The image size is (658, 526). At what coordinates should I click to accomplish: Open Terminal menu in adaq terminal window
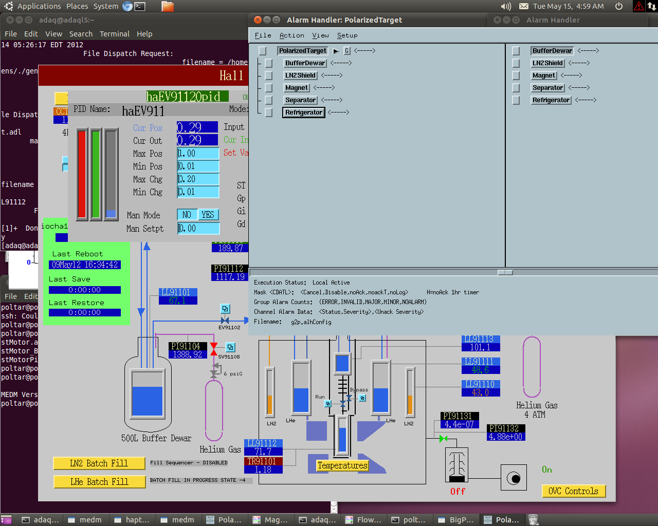point(115,34)
